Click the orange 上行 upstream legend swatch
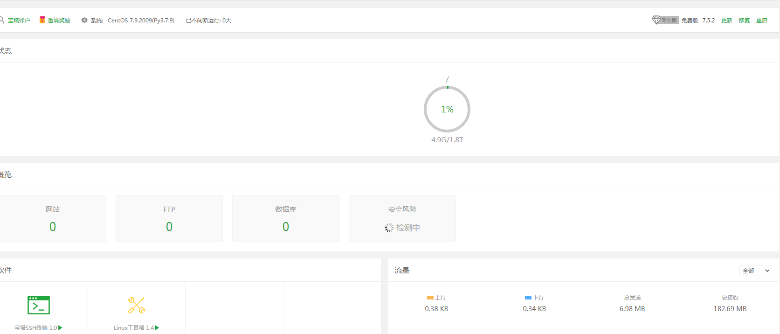This screenshot has width=780, height=334. 430,298
